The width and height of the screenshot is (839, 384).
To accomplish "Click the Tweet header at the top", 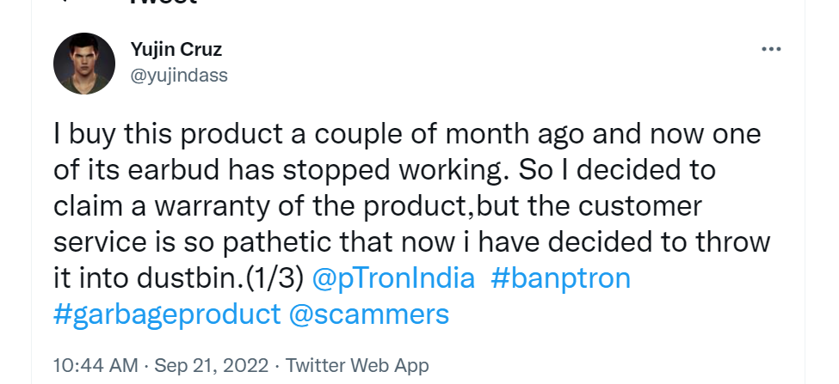I will point(162,3).
